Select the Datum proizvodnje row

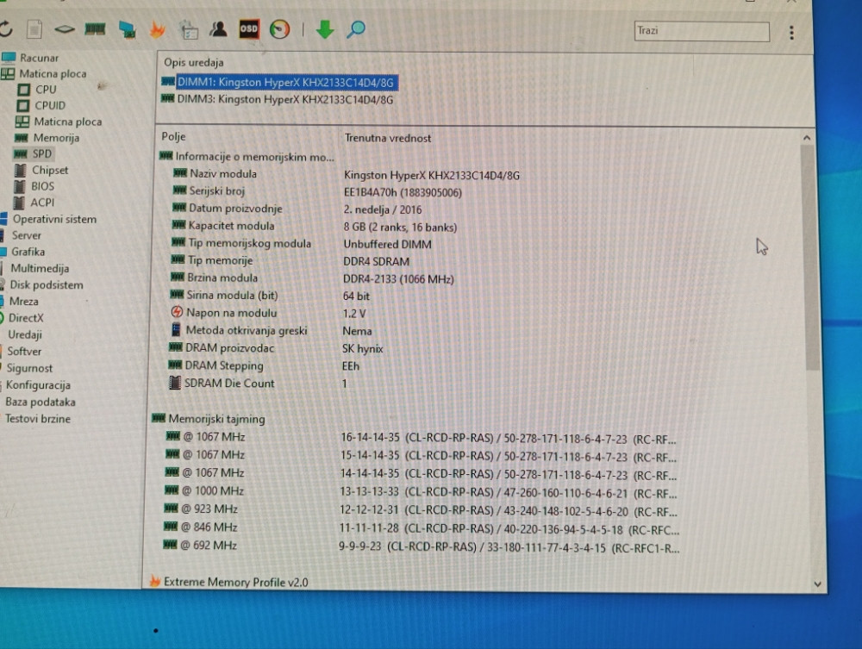click(297, 209)
